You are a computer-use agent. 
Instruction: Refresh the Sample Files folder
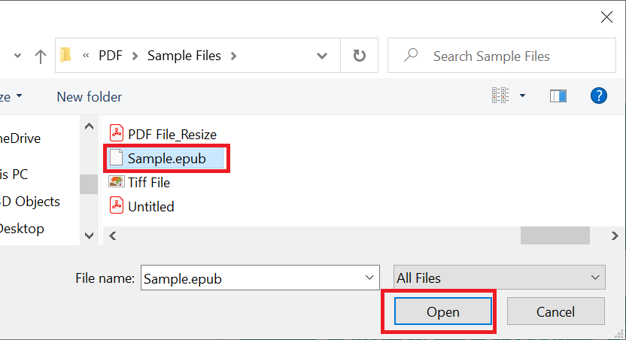360,56
